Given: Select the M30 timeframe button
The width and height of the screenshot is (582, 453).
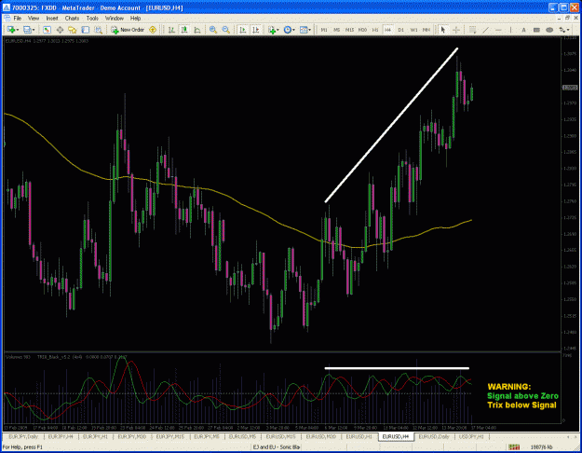Looking at the screenshot, I should [x=362, y=30].
